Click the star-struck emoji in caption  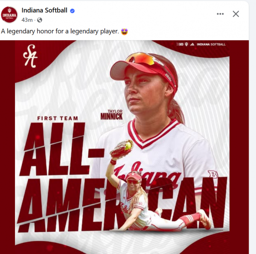click(x=124, y=31)
